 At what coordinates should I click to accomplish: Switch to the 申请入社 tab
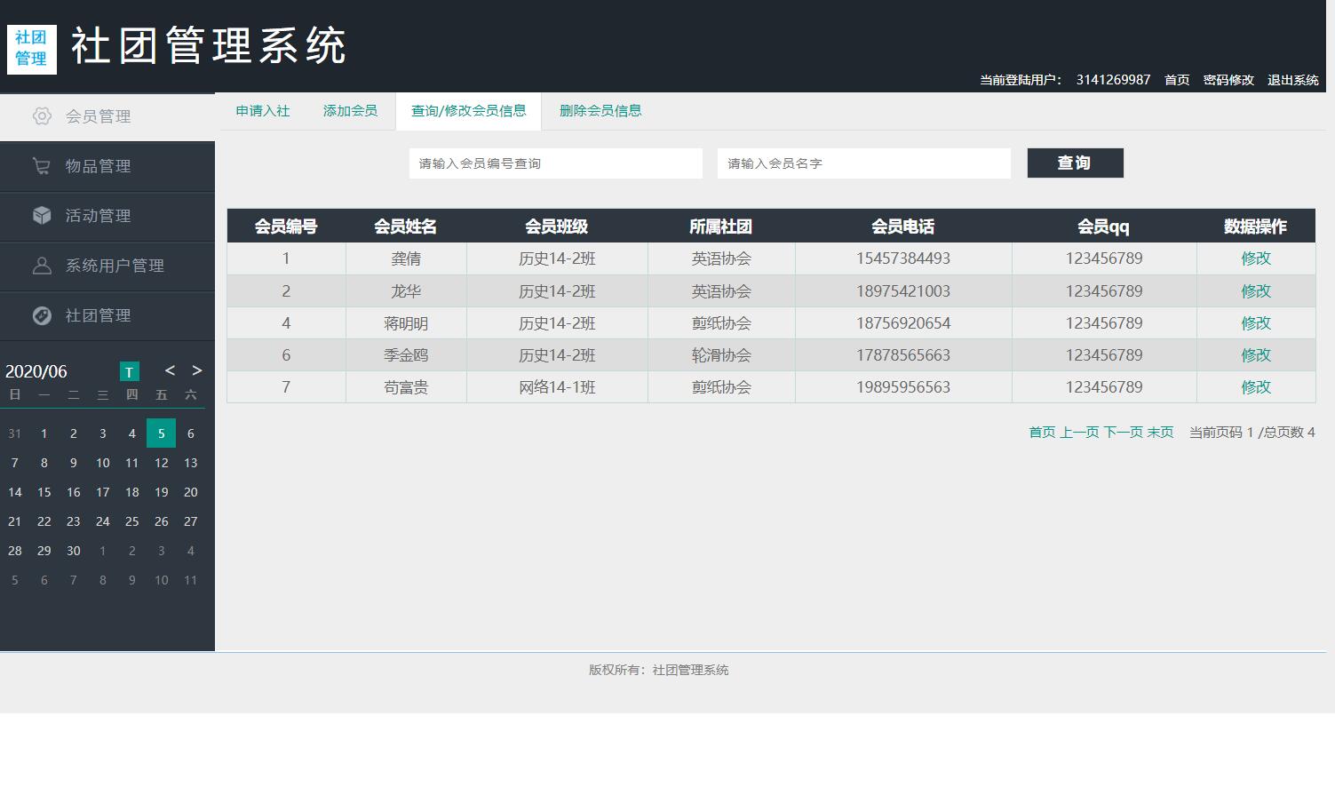[x=261, y=110]
